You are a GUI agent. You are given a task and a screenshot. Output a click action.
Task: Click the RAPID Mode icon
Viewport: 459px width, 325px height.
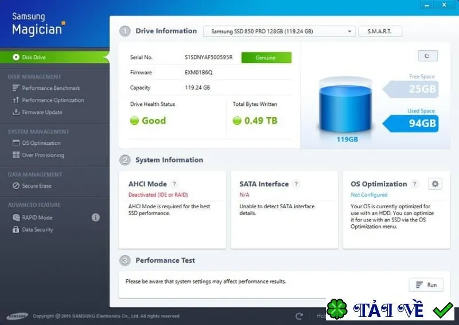pyautogui.click(x=16, y=217)
